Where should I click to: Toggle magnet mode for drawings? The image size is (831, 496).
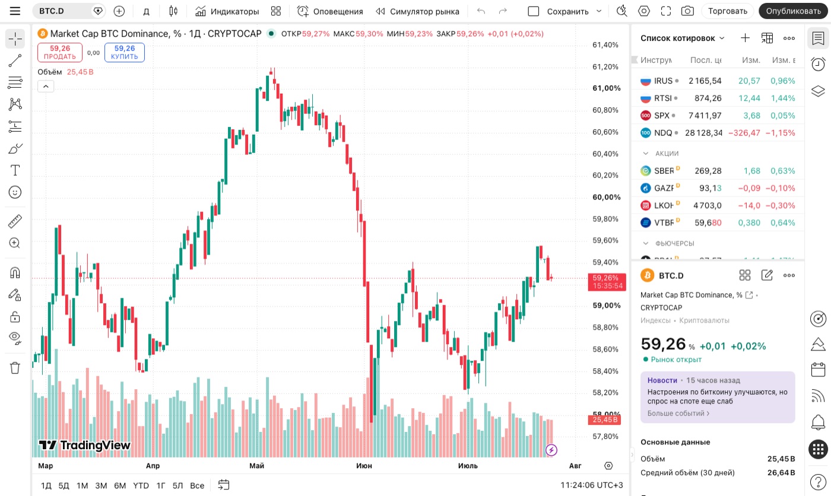pos(15,272)
